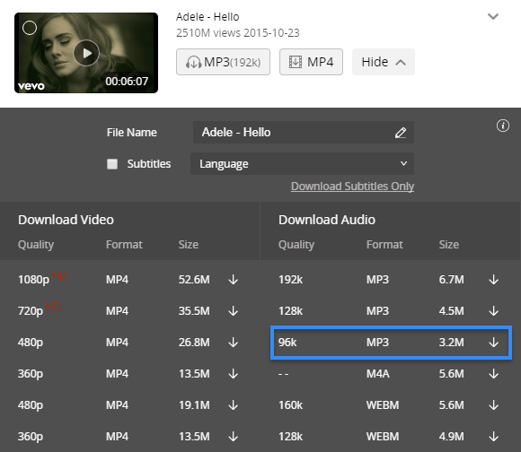Download 128k WEBM 4.9M via arrow
Screen dimensions: 521x452
pos(494,437)
